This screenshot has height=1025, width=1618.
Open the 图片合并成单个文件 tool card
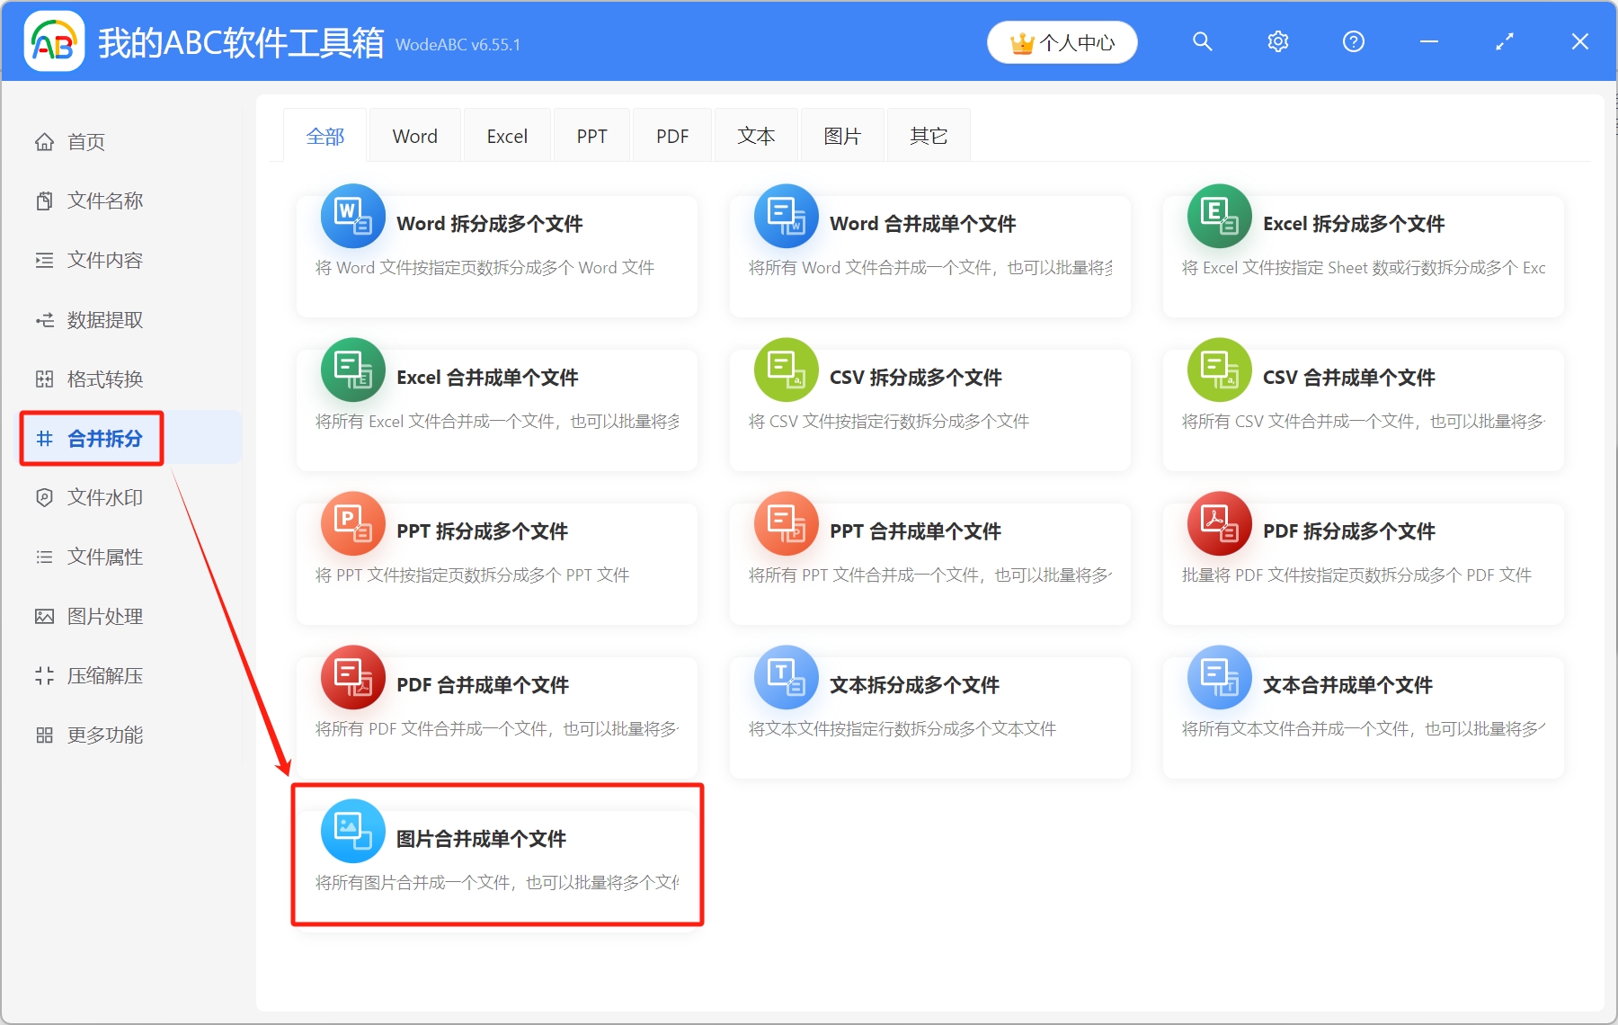coord(494,854)
